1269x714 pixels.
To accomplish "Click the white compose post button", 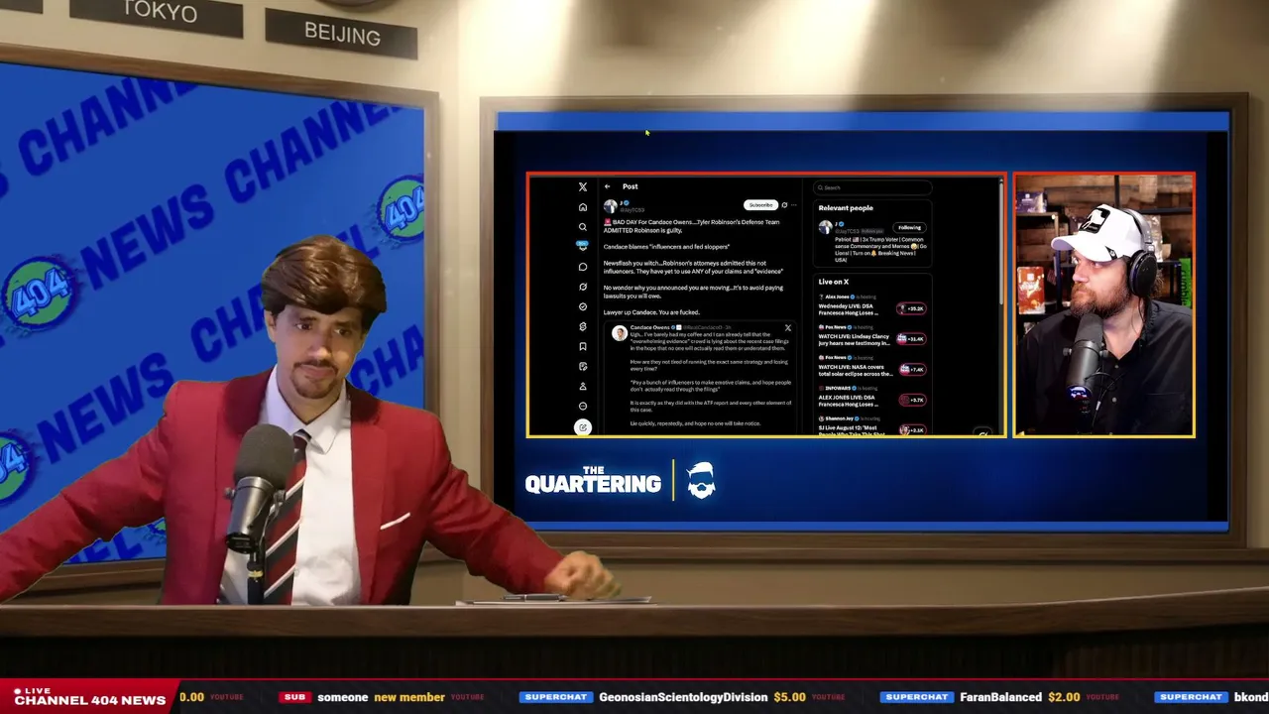I will 583,427.
